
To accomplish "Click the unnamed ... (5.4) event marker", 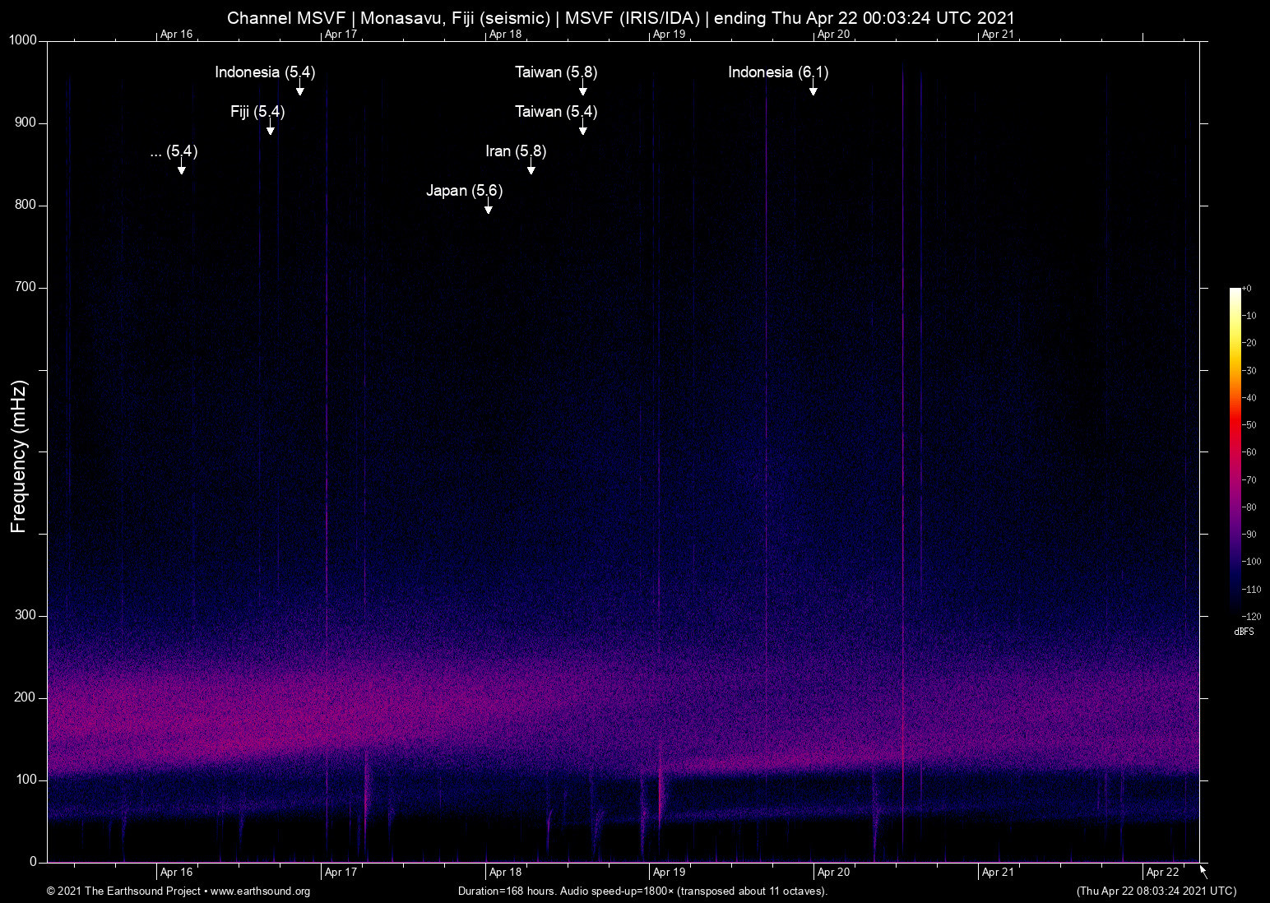I will coord(181,169).
